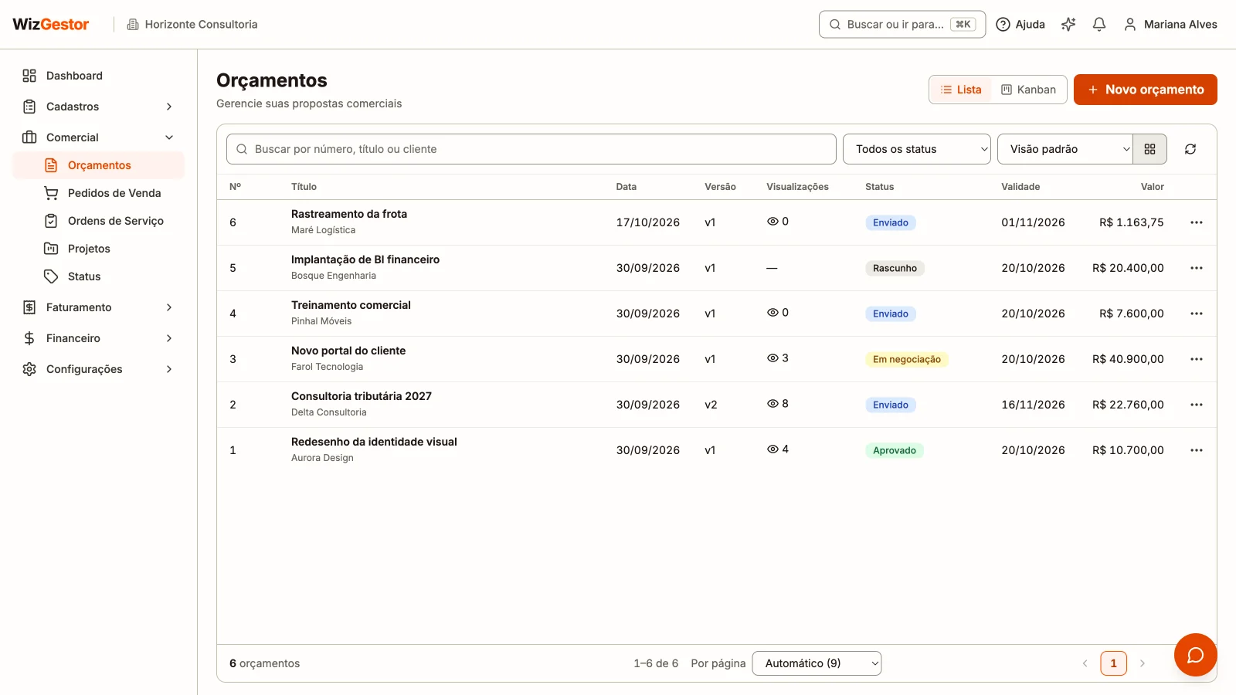Click the refresh list icon
The image size is (1236, 695).
click(1190, 149)
